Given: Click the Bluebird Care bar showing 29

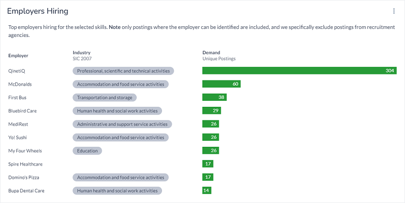Looking at the screenshot, I should click(x=212, y=110).
